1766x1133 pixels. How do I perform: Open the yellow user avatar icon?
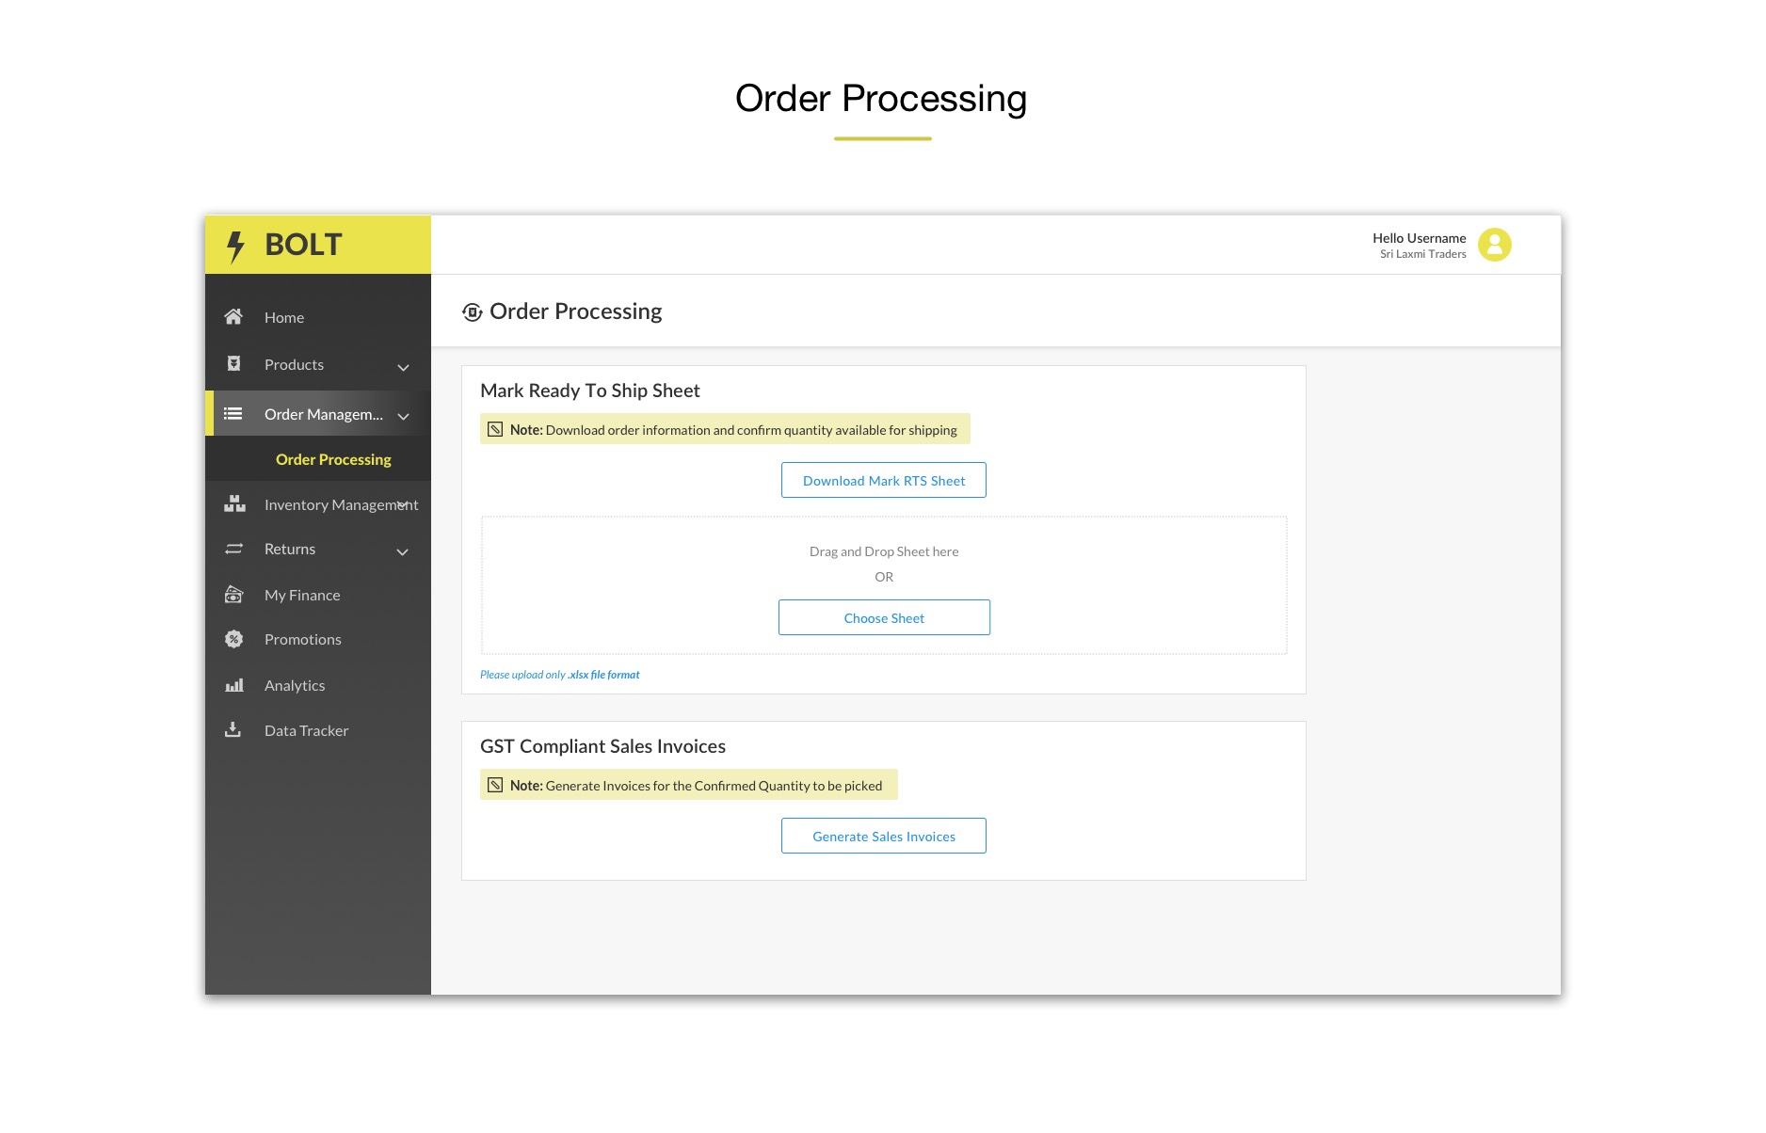1494,245
